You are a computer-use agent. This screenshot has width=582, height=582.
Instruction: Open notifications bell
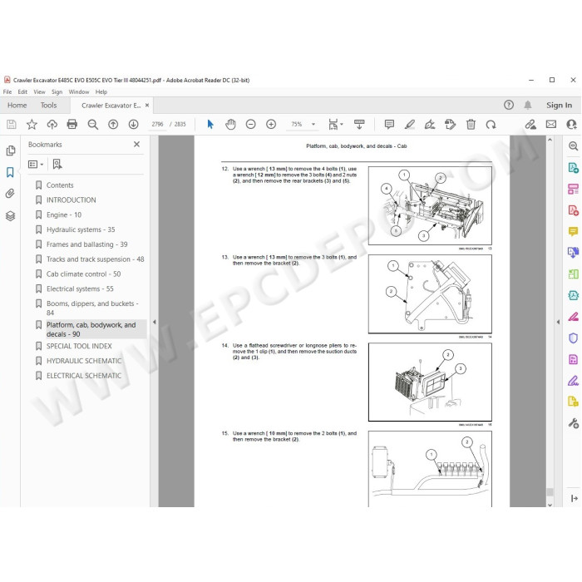(527, 105)
